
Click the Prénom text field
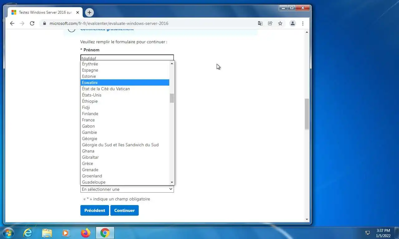[x=127, y=58]
